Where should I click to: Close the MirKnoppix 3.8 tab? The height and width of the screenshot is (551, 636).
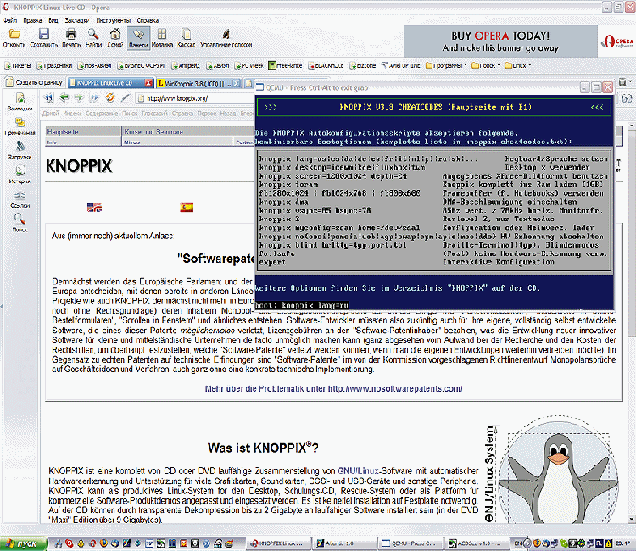pos(237,83)
